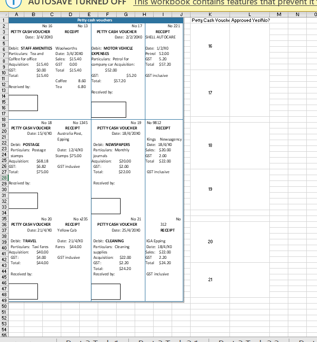Select row 1 header
The image size is (317, 342).
point(4,20)
